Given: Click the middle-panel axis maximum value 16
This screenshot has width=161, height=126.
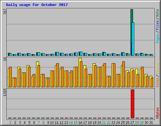Looking at the screenshot, I should 5,59.
